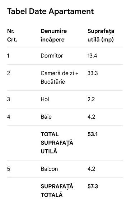Select the 33.3 surface value

(93, 73)
